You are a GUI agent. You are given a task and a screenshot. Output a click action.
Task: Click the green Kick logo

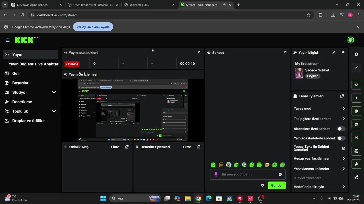point(26,40)
